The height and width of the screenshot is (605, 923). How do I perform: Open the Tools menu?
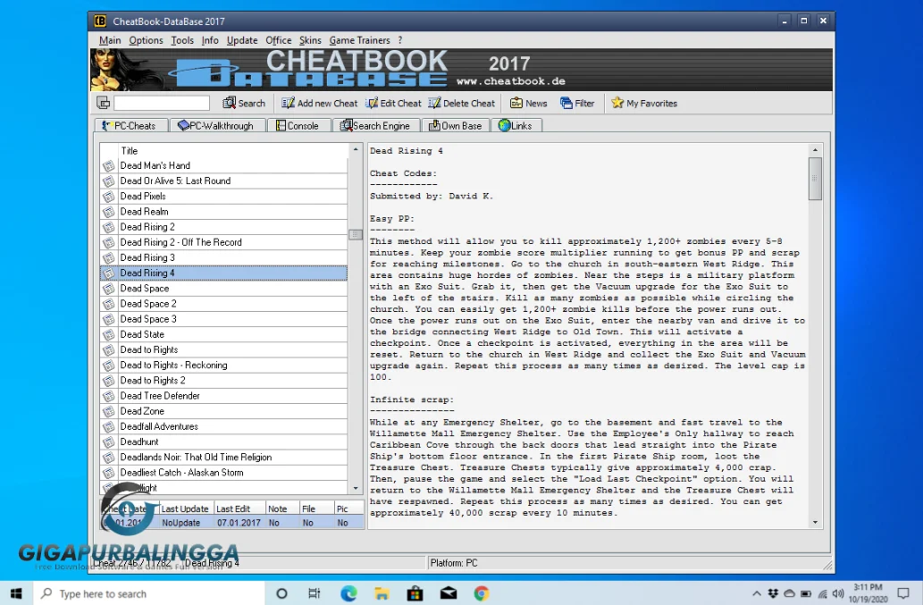(182, 40)
